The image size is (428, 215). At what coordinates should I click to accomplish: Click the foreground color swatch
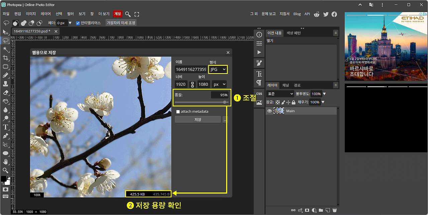(x=4, y=179)
